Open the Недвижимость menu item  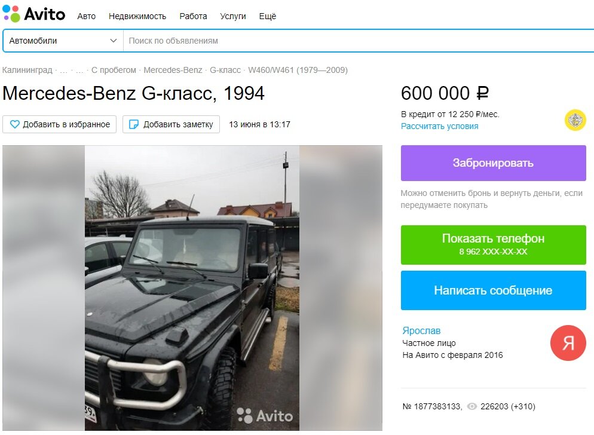tap(137, 16)
